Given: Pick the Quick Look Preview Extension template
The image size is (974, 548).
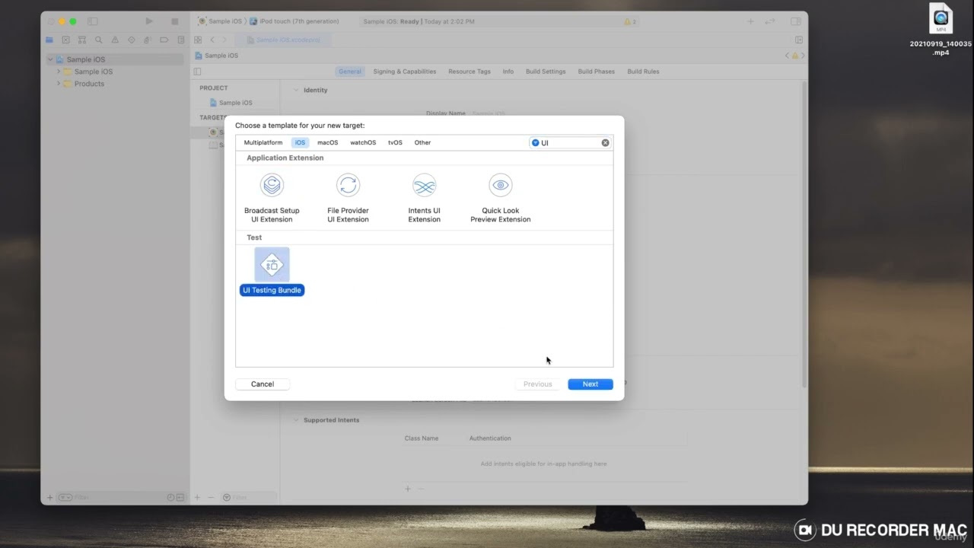Looking at the screenshot, I should (x=500, y=199).
